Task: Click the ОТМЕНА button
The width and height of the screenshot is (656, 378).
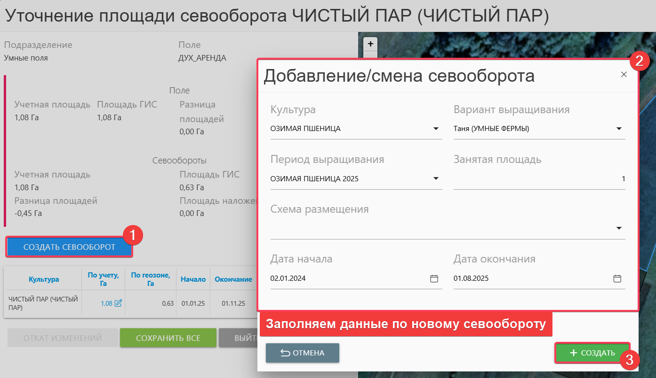Action: pyautogui.click(x=302, y=353)
